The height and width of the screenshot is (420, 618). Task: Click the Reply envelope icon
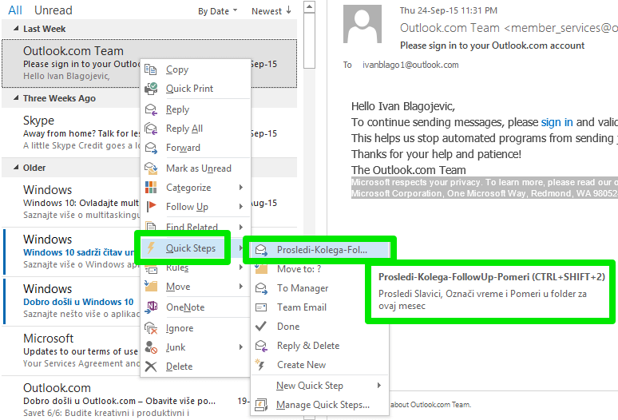pyautogui.click(x=151, y=109)
